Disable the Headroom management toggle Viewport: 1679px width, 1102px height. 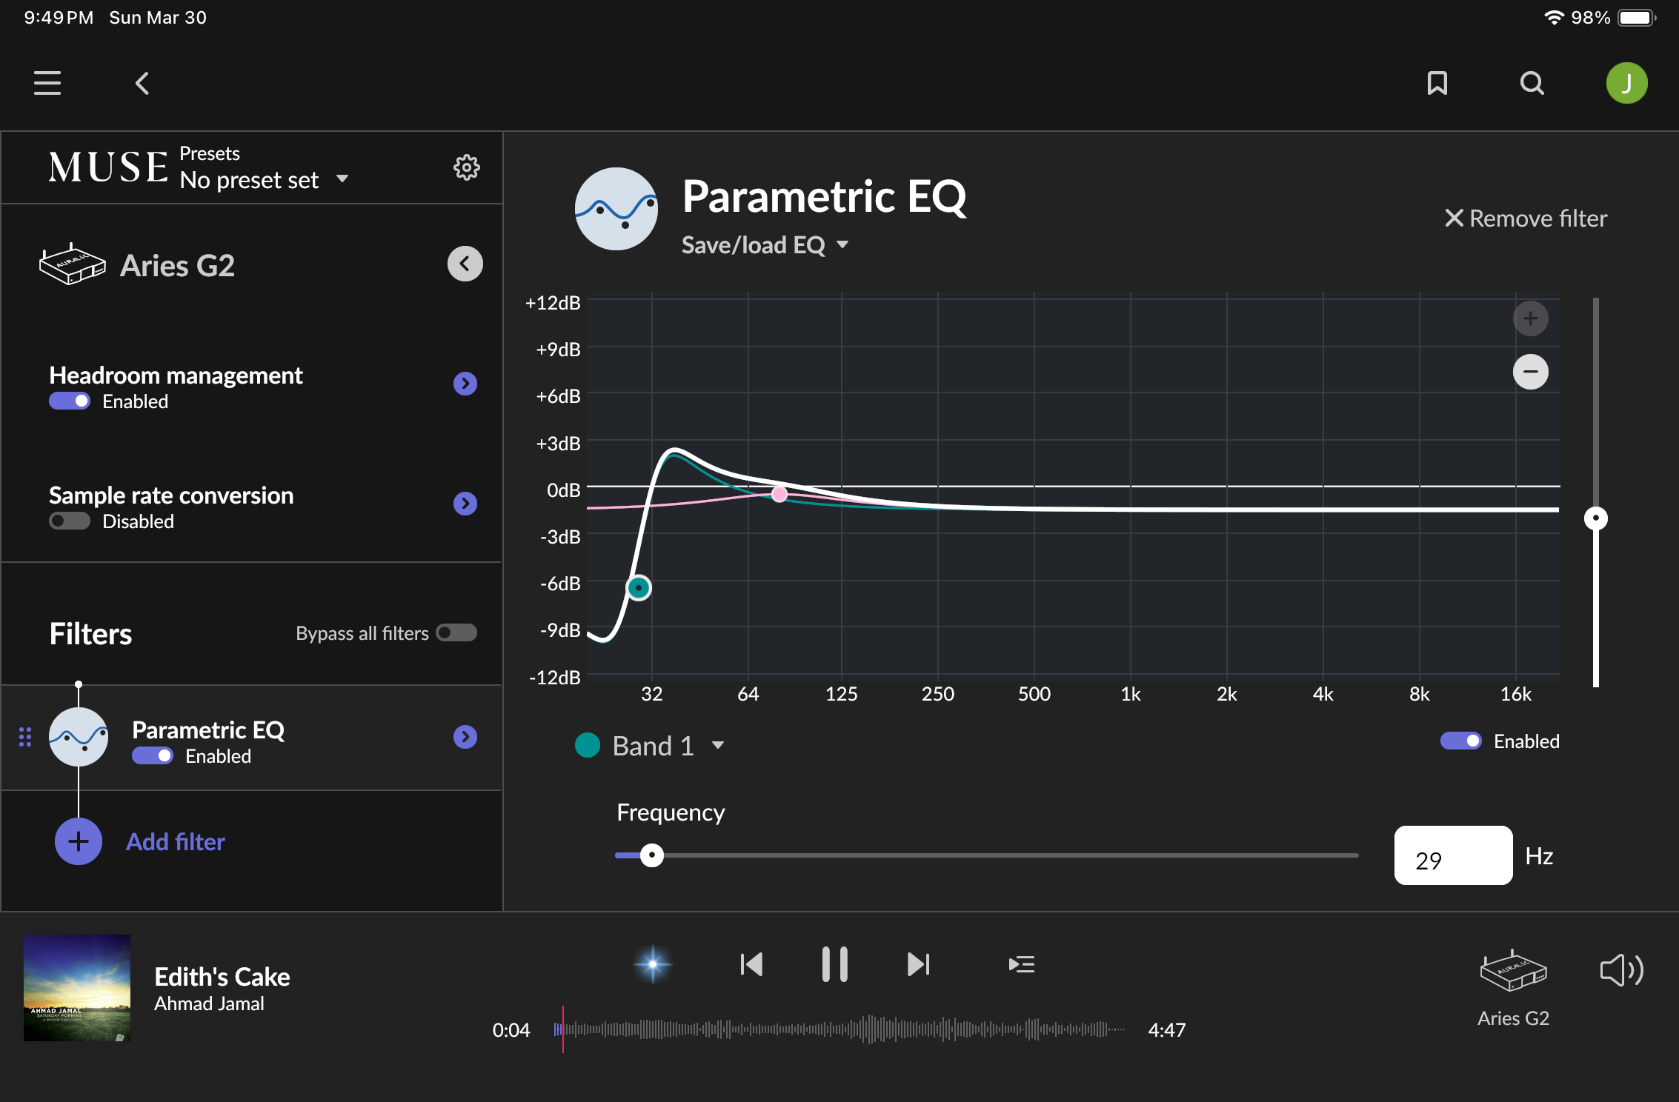pos(70,401)
